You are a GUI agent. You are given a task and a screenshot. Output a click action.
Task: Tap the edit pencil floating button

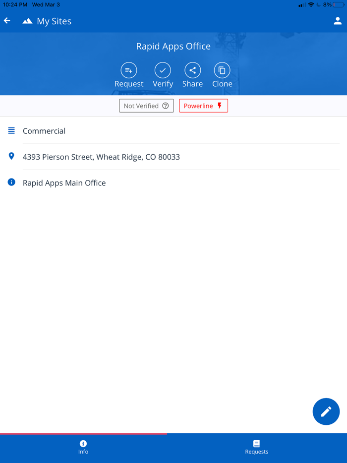(x=326, y=411)
